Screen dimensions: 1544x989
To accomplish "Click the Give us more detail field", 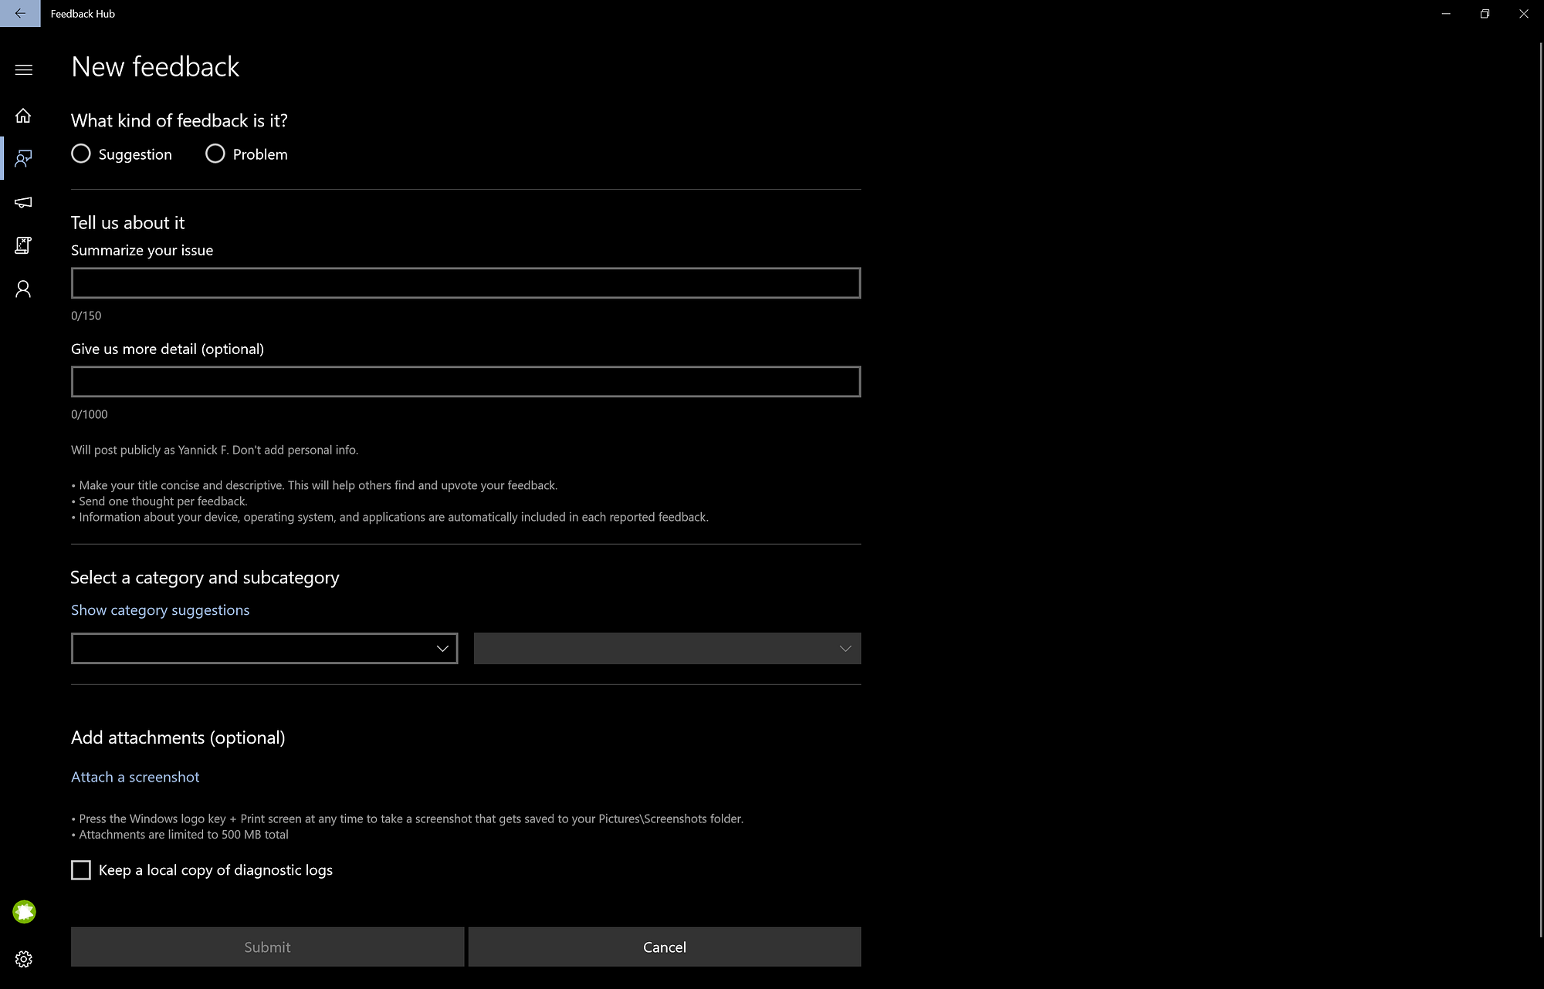I will pos(466,382).
